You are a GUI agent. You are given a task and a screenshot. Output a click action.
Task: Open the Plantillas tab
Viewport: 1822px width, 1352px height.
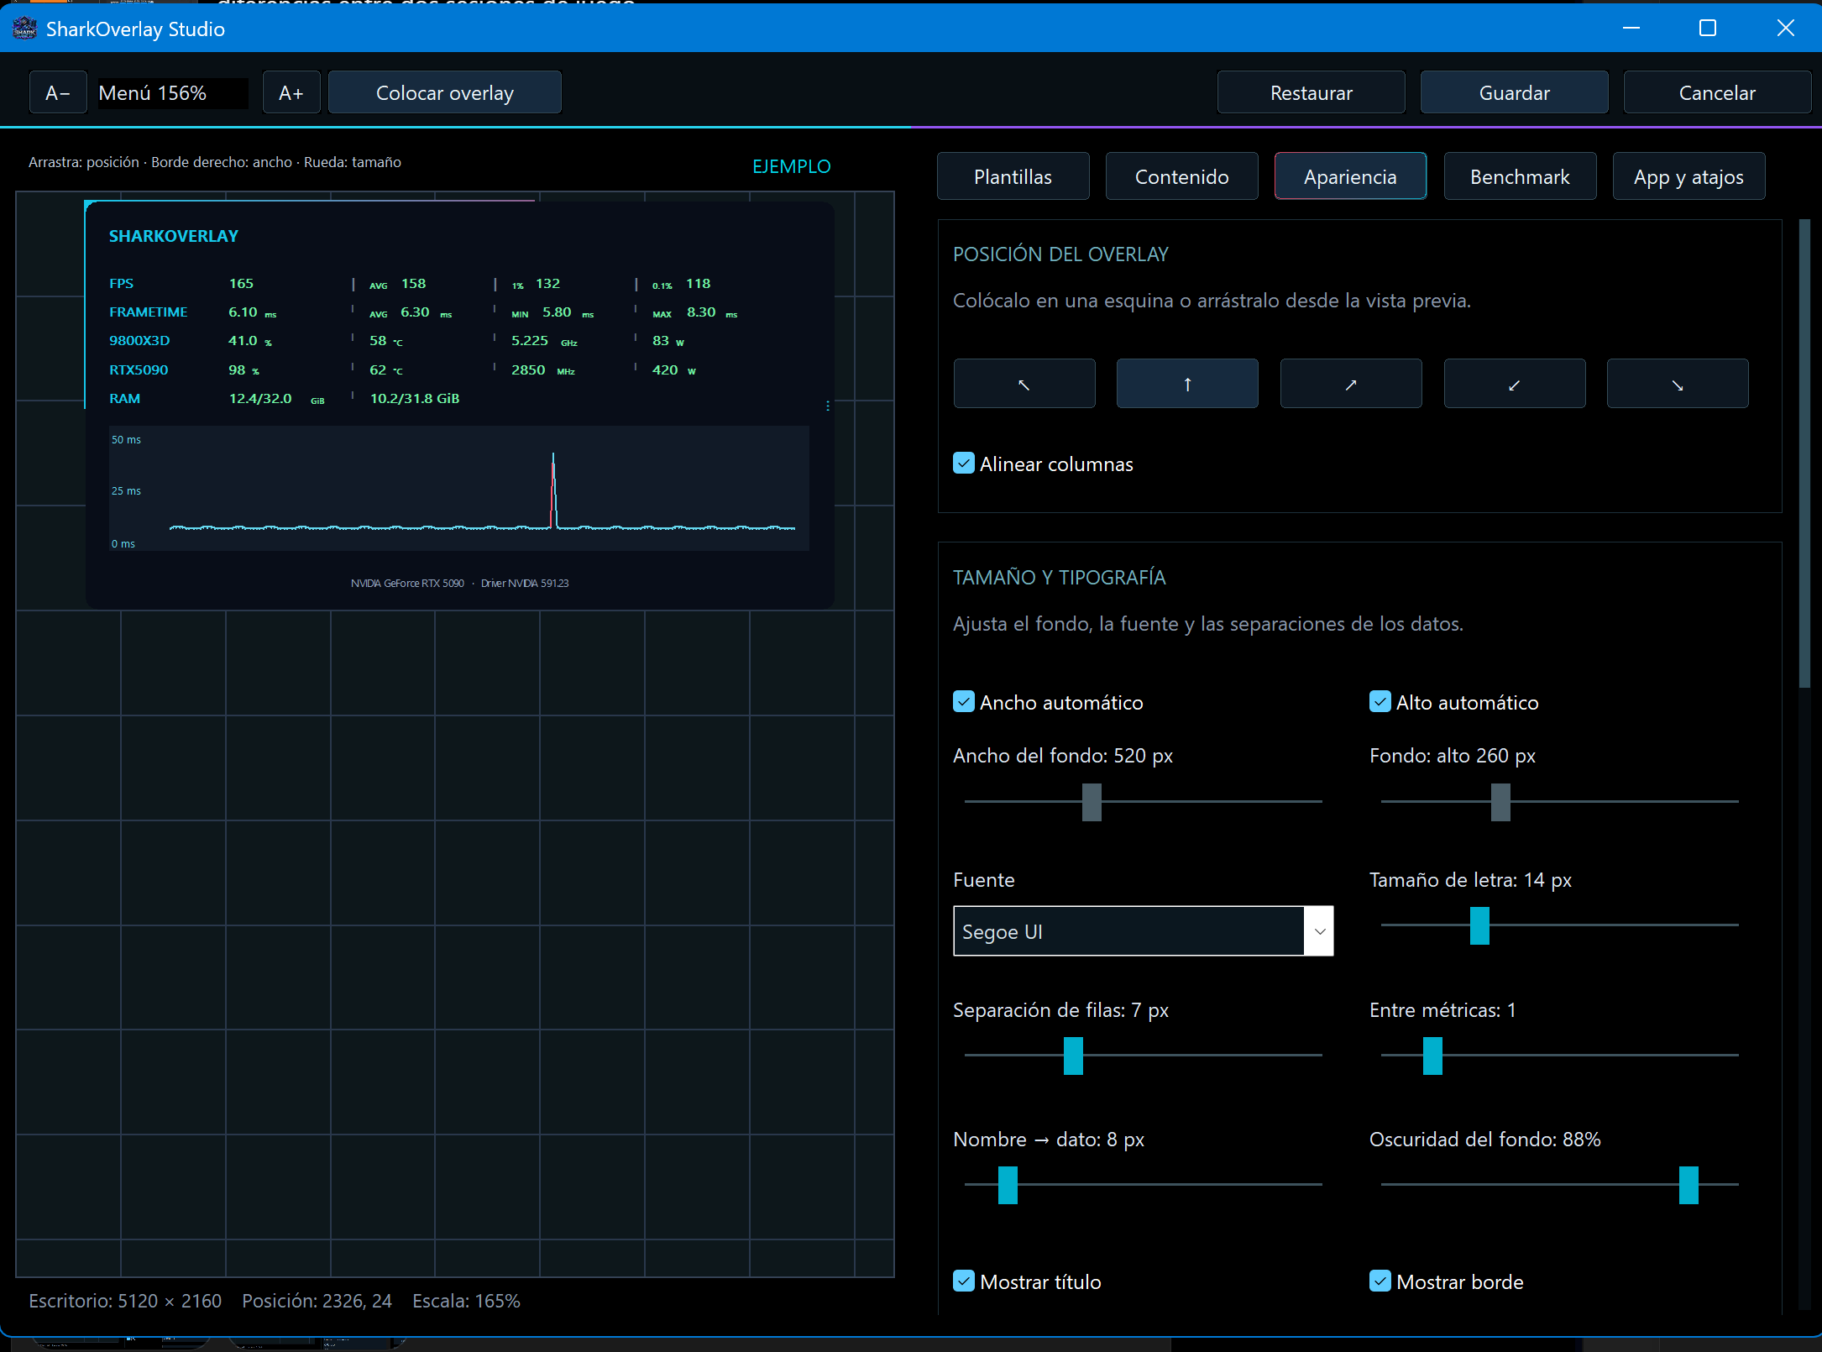[x=1013, y=176]
